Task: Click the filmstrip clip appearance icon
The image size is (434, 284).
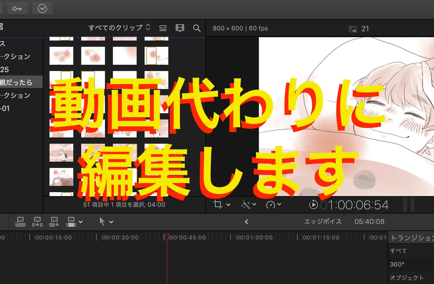Action: (x=180, y=28)
